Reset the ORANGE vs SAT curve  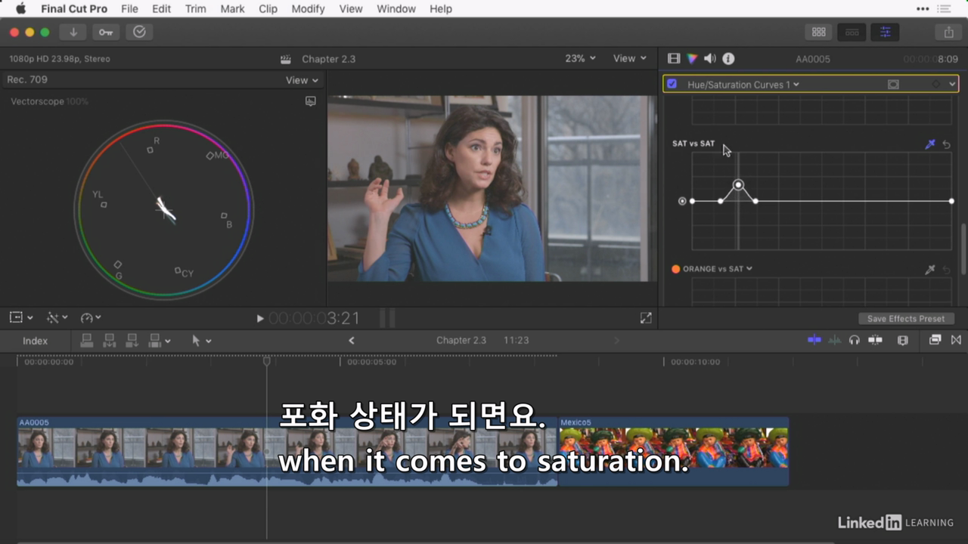pyautogui.click(x=946, y=270)
